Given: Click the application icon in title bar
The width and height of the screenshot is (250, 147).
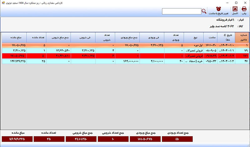Looking at the screenshot, I should pyautogui.click(x=3, y=3).
